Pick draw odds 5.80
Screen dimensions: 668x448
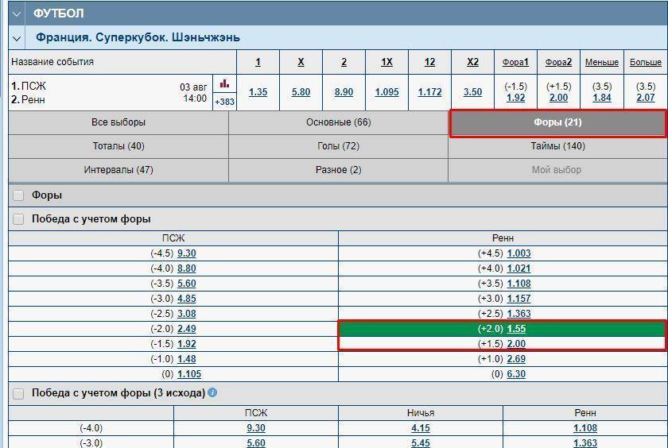pos(301,92)
